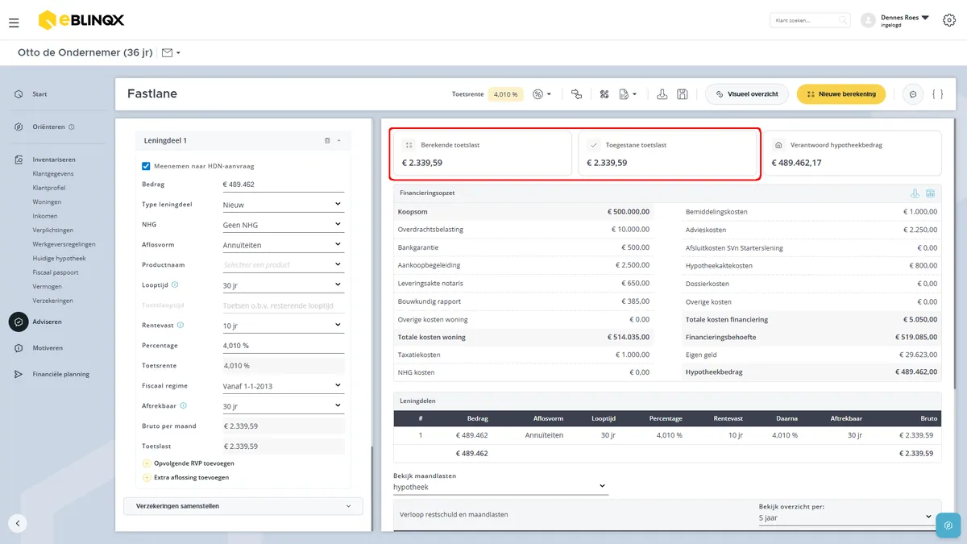
Task: Expand Verzekeringen samenstellen section
Action: tap(243, 506)
